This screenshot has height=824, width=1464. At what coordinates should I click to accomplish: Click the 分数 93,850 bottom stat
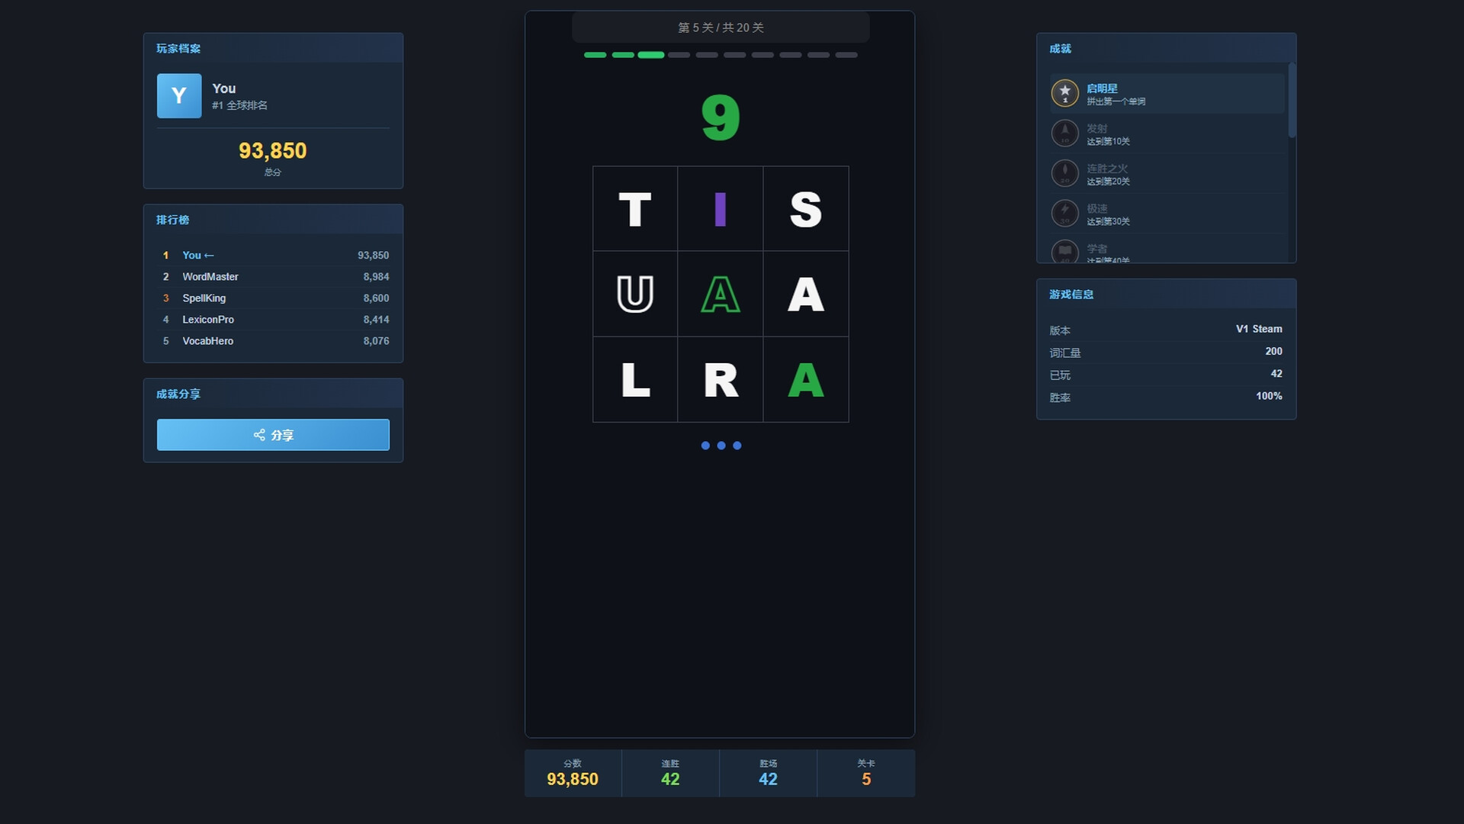(573, 773)
